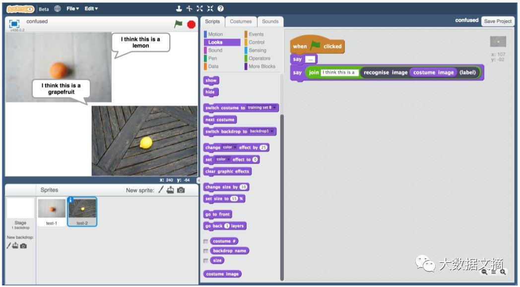Screen dimensions: 520x287
Task: Stop the project with the red stop sign
Action: tap(192, 24)
